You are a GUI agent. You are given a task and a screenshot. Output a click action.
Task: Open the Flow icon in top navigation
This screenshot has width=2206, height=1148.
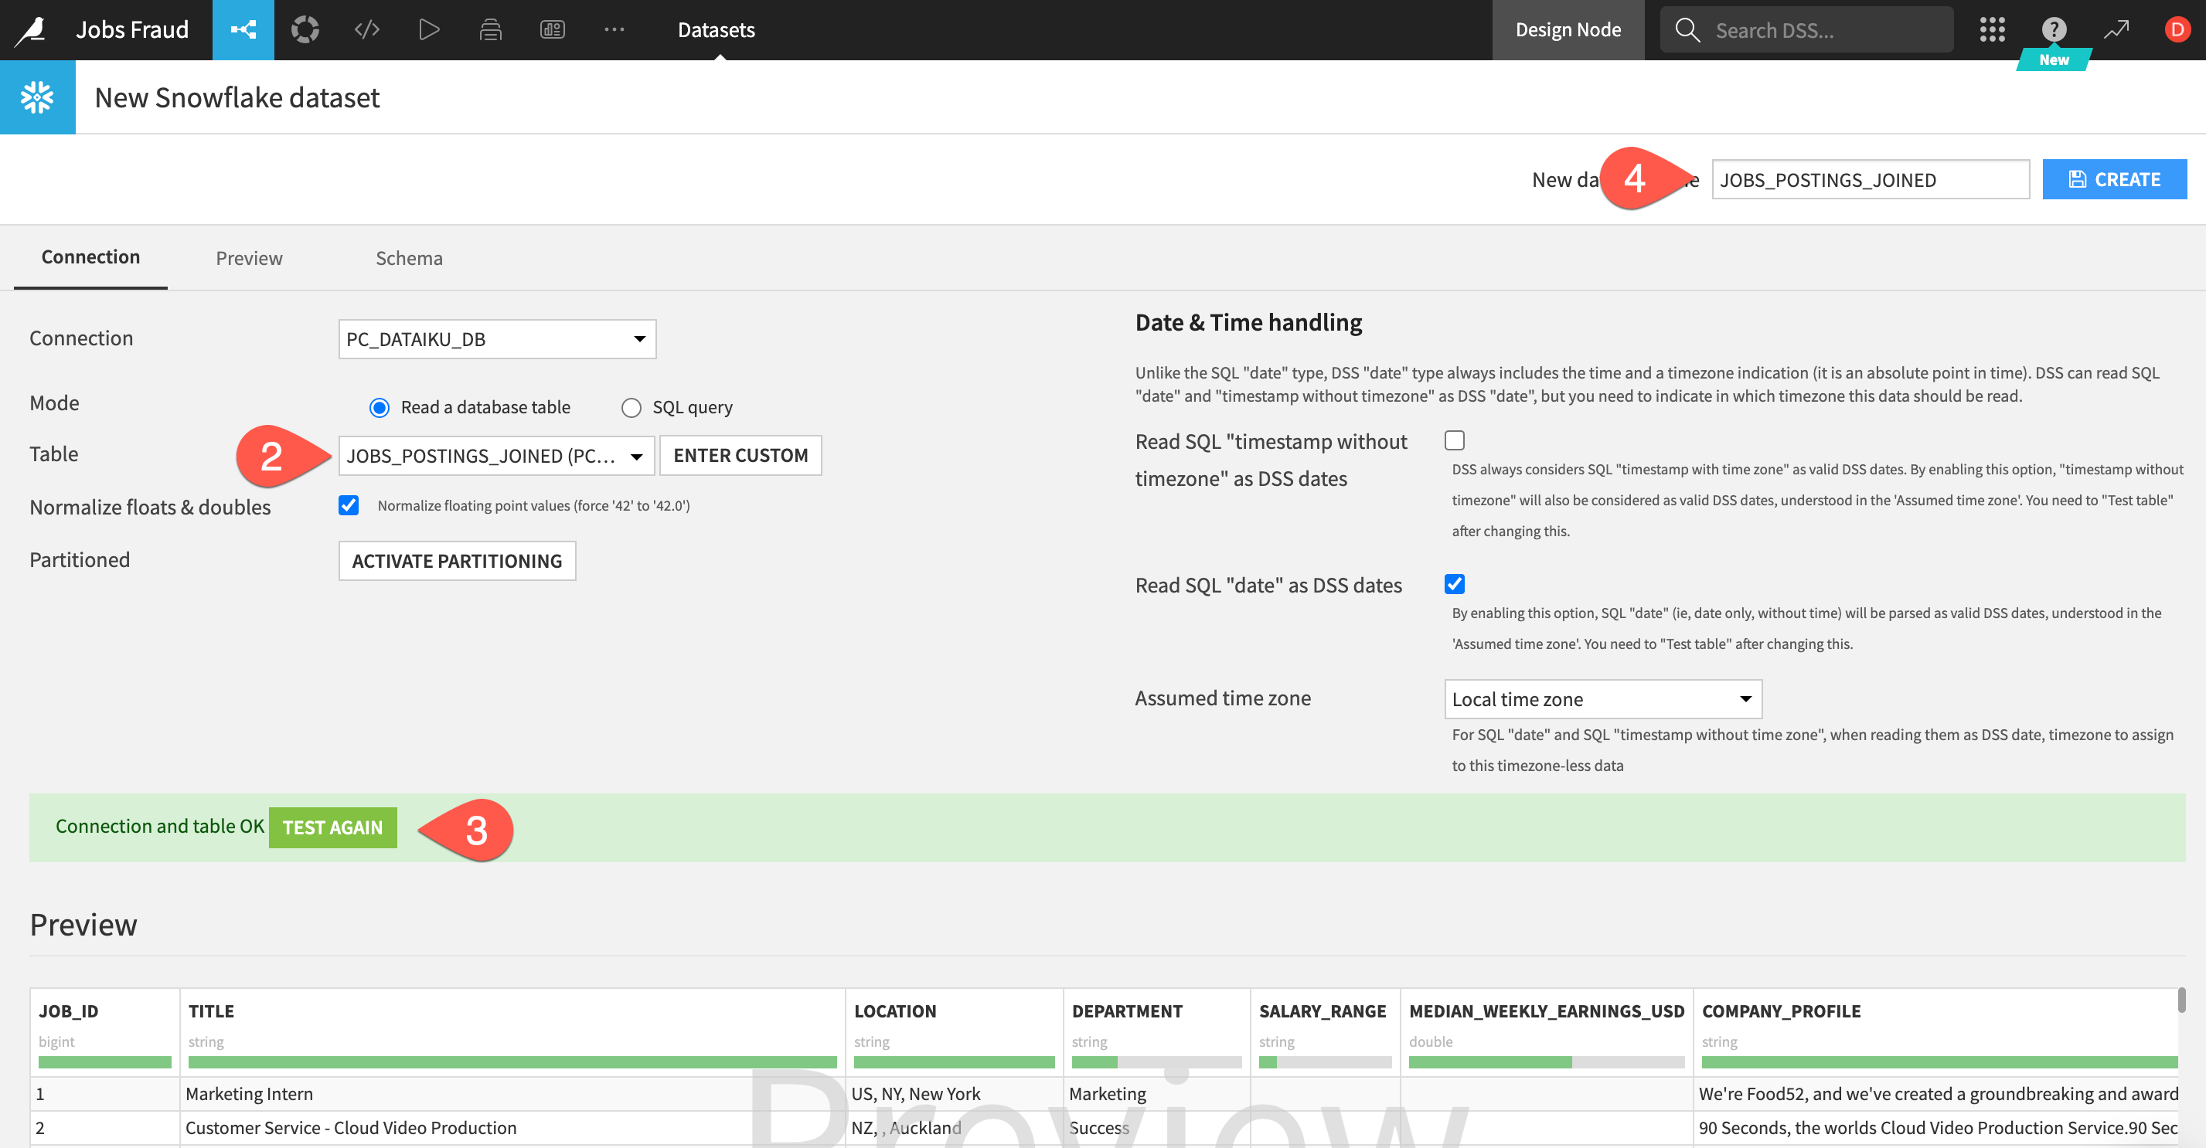[243, 30]
